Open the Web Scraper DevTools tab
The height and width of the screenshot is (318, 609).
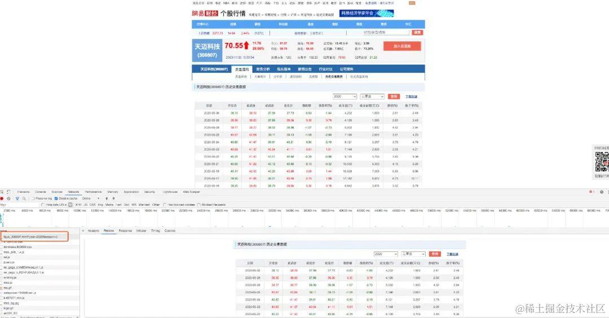tap(192, 192)
